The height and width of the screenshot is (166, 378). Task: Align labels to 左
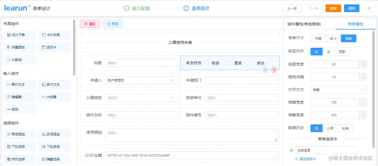pyautogui.click(x=328, y=52)
